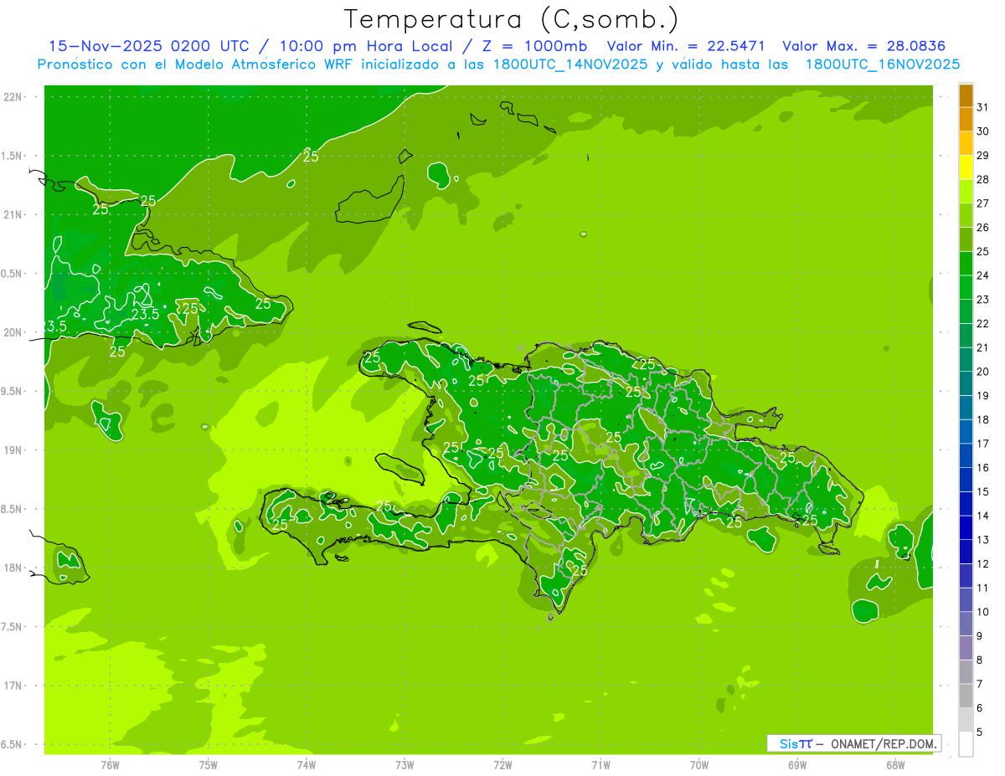Click the '68W' longitude axis label
The height and width of the screenshot is (776, 1005).
click(x=895, y=764)
